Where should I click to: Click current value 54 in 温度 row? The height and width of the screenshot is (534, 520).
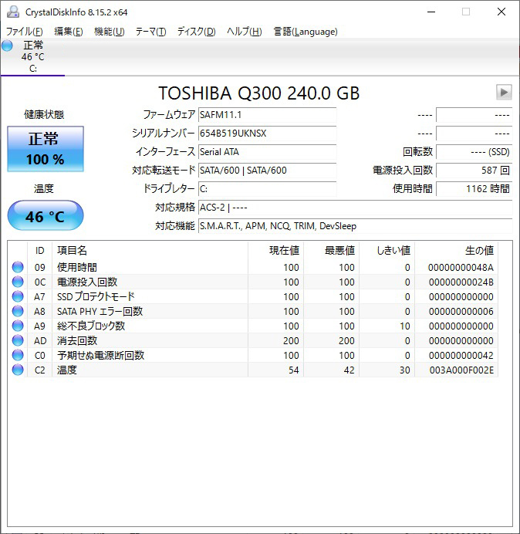pos(293,370)
